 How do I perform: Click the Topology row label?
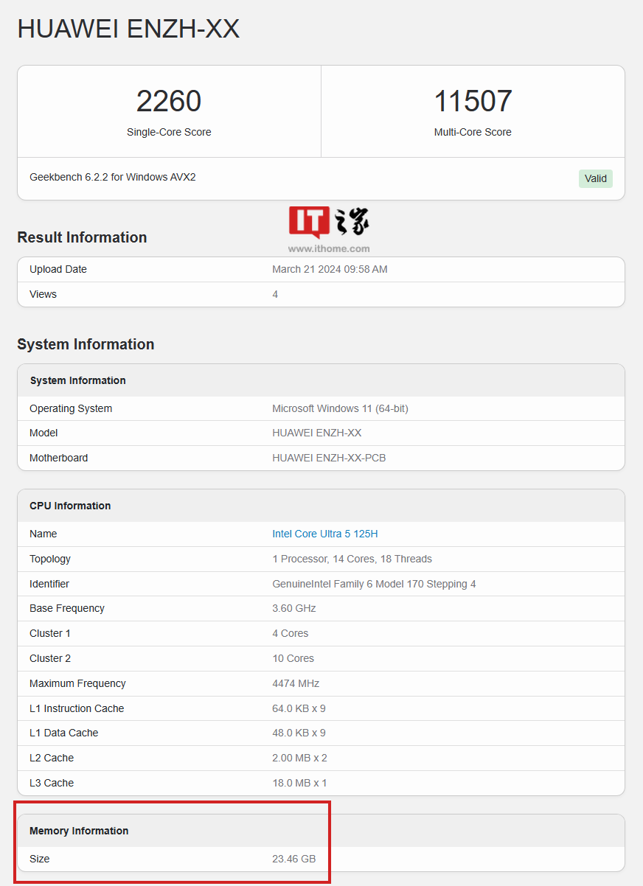point(50,559)
